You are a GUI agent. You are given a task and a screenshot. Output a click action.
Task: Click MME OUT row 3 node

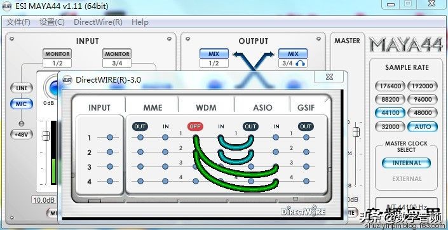pyautogui.click(x=140, y=166)
